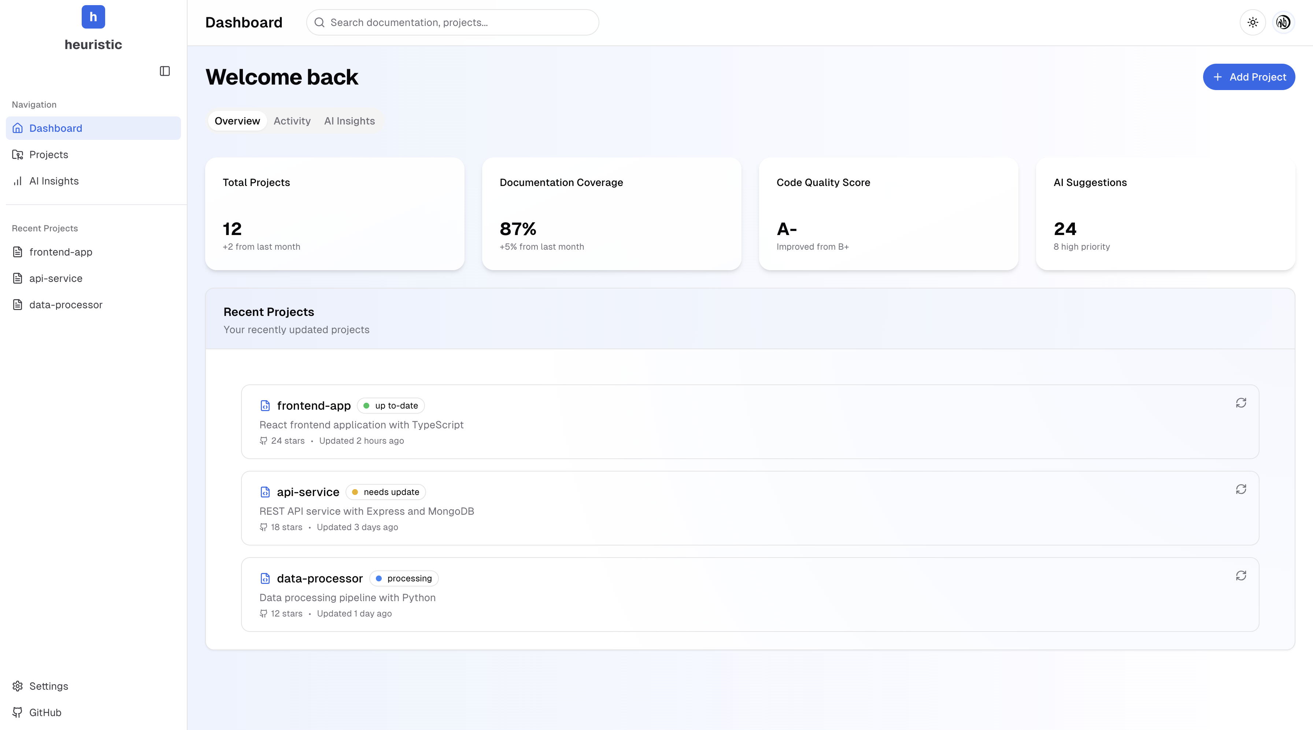Open data-processor from sidebar recent projects
This screenshot has height=730, width=1313.
click(x=66, y=305)
